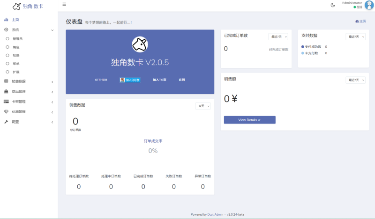This screenshot has width=375, height=219.
Task: Click the dashboard icon in the breadcrumb
Action: (357, 21)
